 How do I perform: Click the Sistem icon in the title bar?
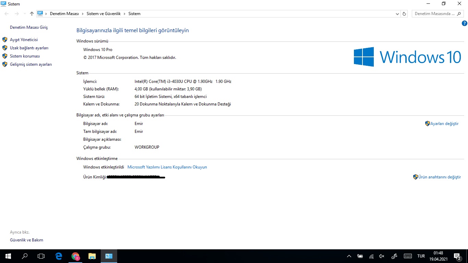point(3,4)
